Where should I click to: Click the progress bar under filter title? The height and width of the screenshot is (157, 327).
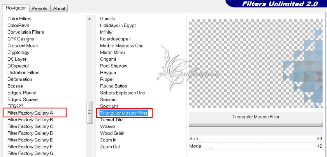tap(256, 124)
